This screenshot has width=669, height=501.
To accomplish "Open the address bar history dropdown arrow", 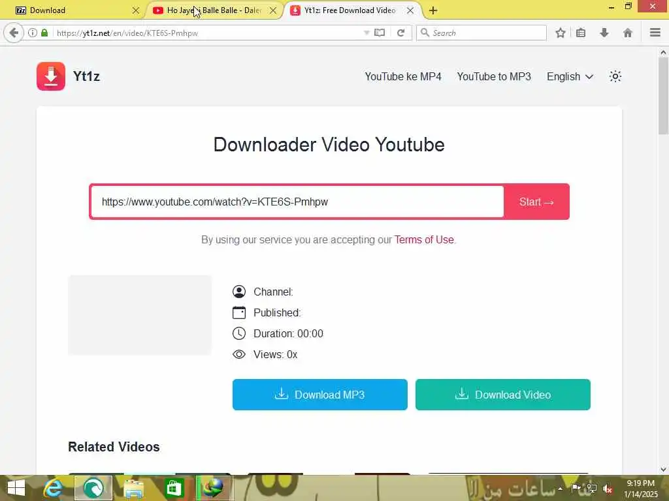I will tap(367, 33).
